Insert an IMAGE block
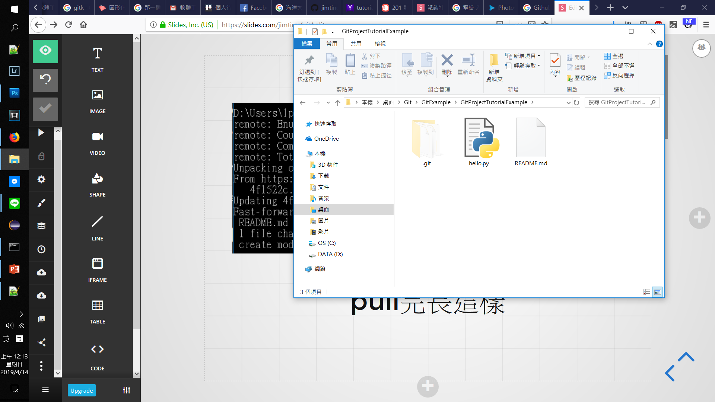The image size is (715, 402). click(x=97, y=101)
